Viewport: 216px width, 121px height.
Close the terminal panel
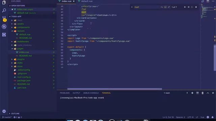[213, 93]
